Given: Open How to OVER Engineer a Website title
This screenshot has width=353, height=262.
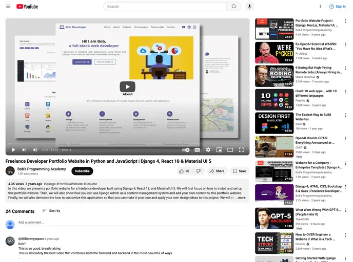Looking at the screenshot, I should 315,236.
